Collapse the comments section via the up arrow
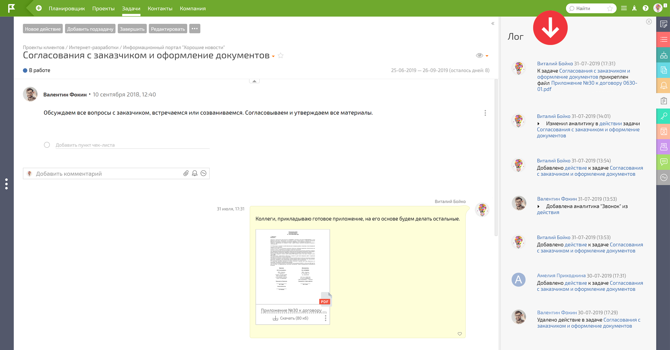Image resolution: width=670 pixels, height=350 pixels. (254, 81)
